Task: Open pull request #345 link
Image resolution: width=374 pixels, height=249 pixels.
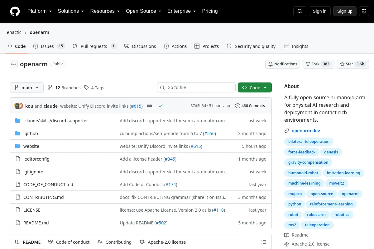Action: click(170, 159)
